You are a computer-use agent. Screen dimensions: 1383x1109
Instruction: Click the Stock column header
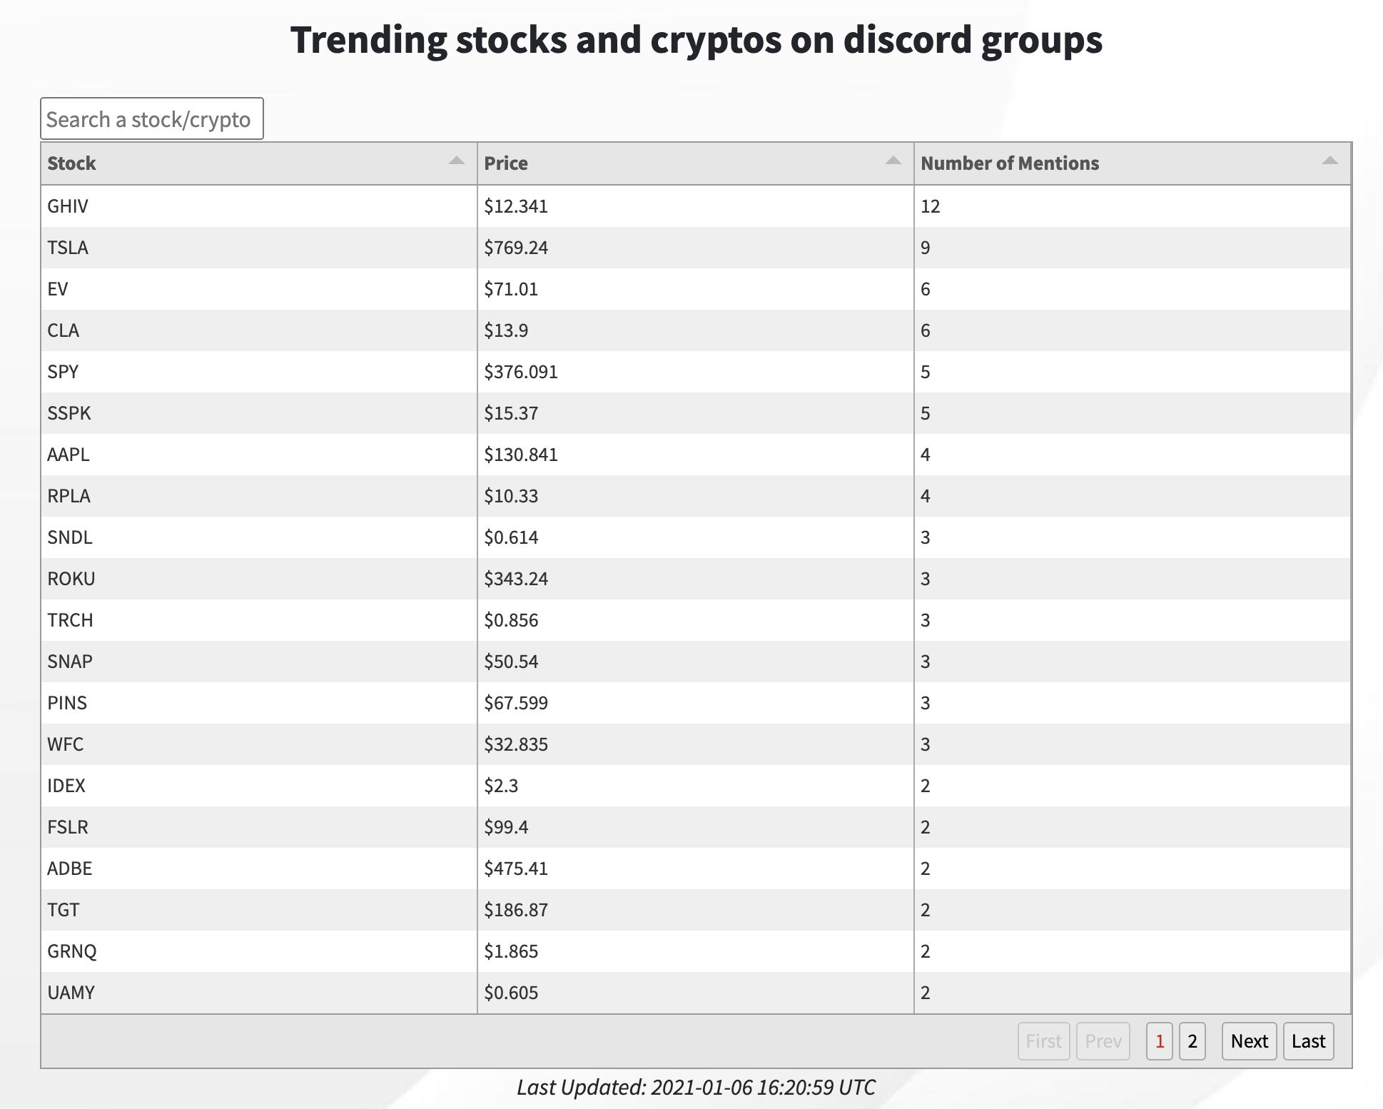point(259,163)
